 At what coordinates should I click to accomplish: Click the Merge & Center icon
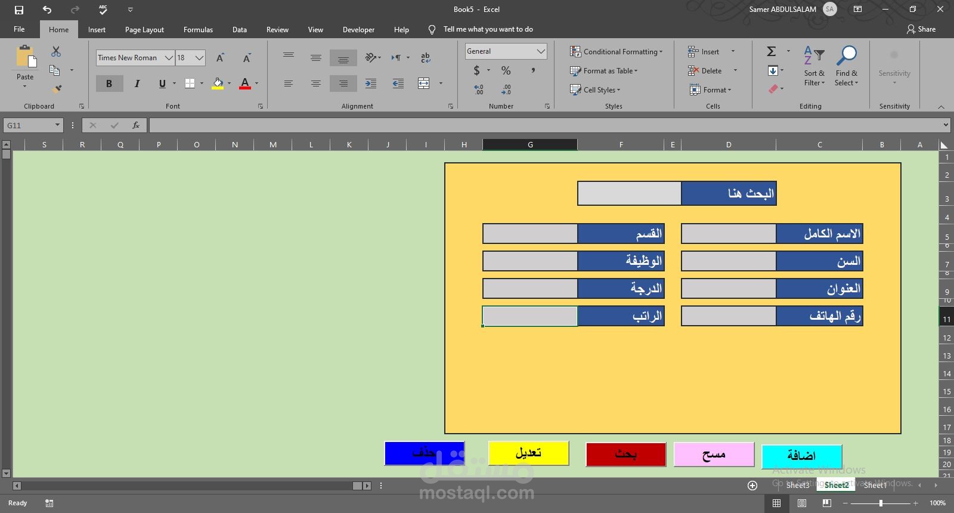click(424, 84)
